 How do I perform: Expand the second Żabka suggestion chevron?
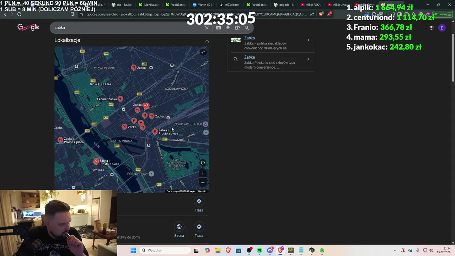[x=308, y=59]
